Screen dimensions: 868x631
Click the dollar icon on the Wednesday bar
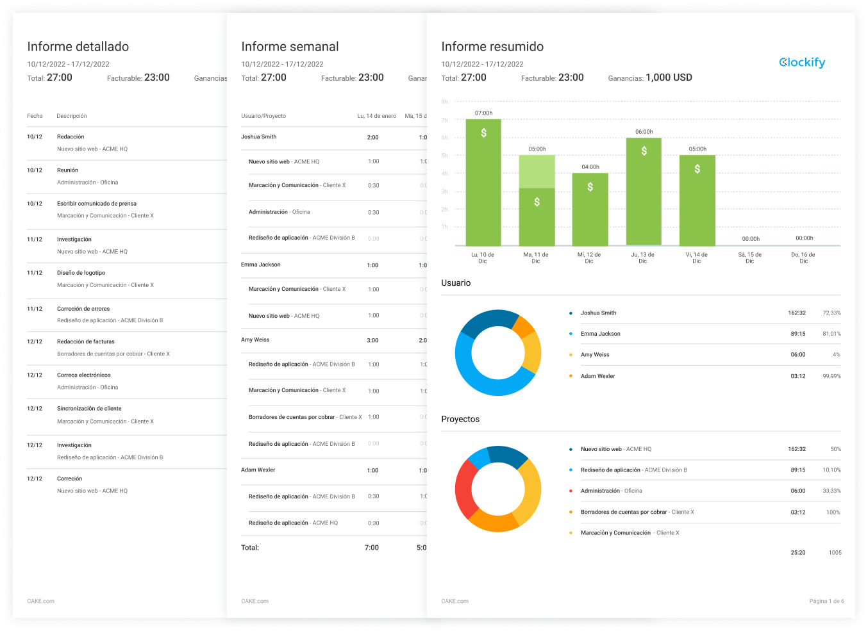[590, 186]
